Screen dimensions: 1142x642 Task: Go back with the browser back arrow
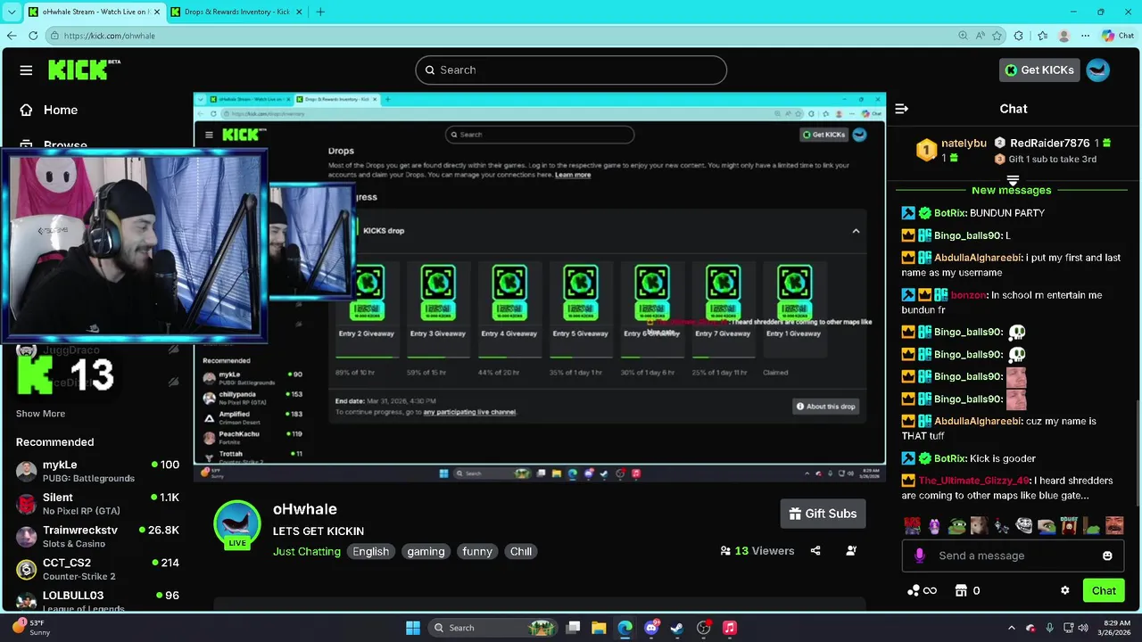coord(11,36)
